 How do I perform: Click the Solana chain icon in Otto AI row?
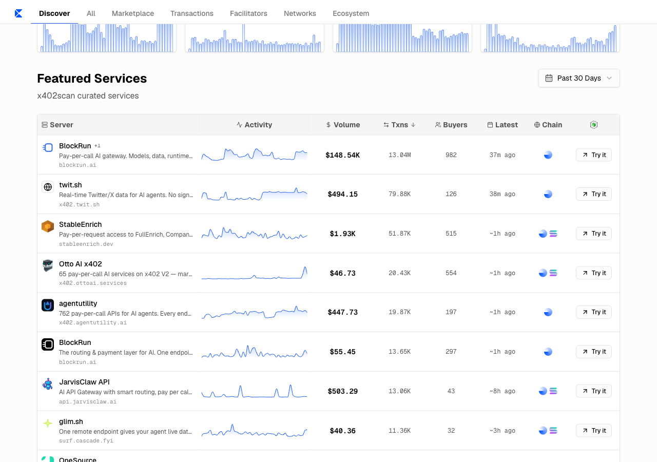(x=553, y=273)
